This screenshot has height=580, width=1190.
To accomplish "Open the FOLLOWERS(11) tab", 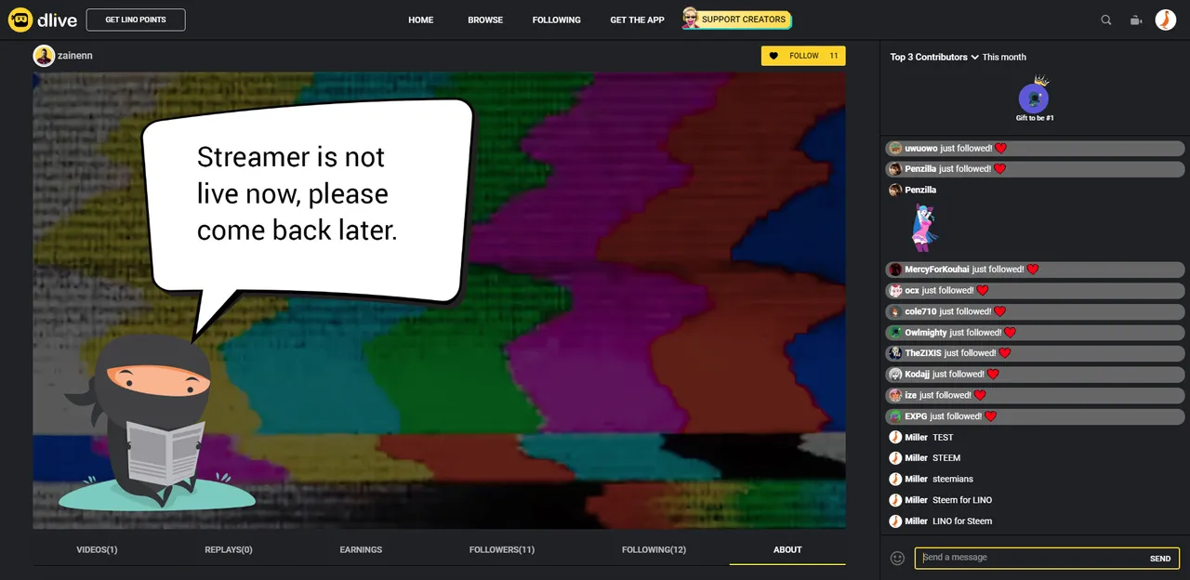I will tap(502, 550).
